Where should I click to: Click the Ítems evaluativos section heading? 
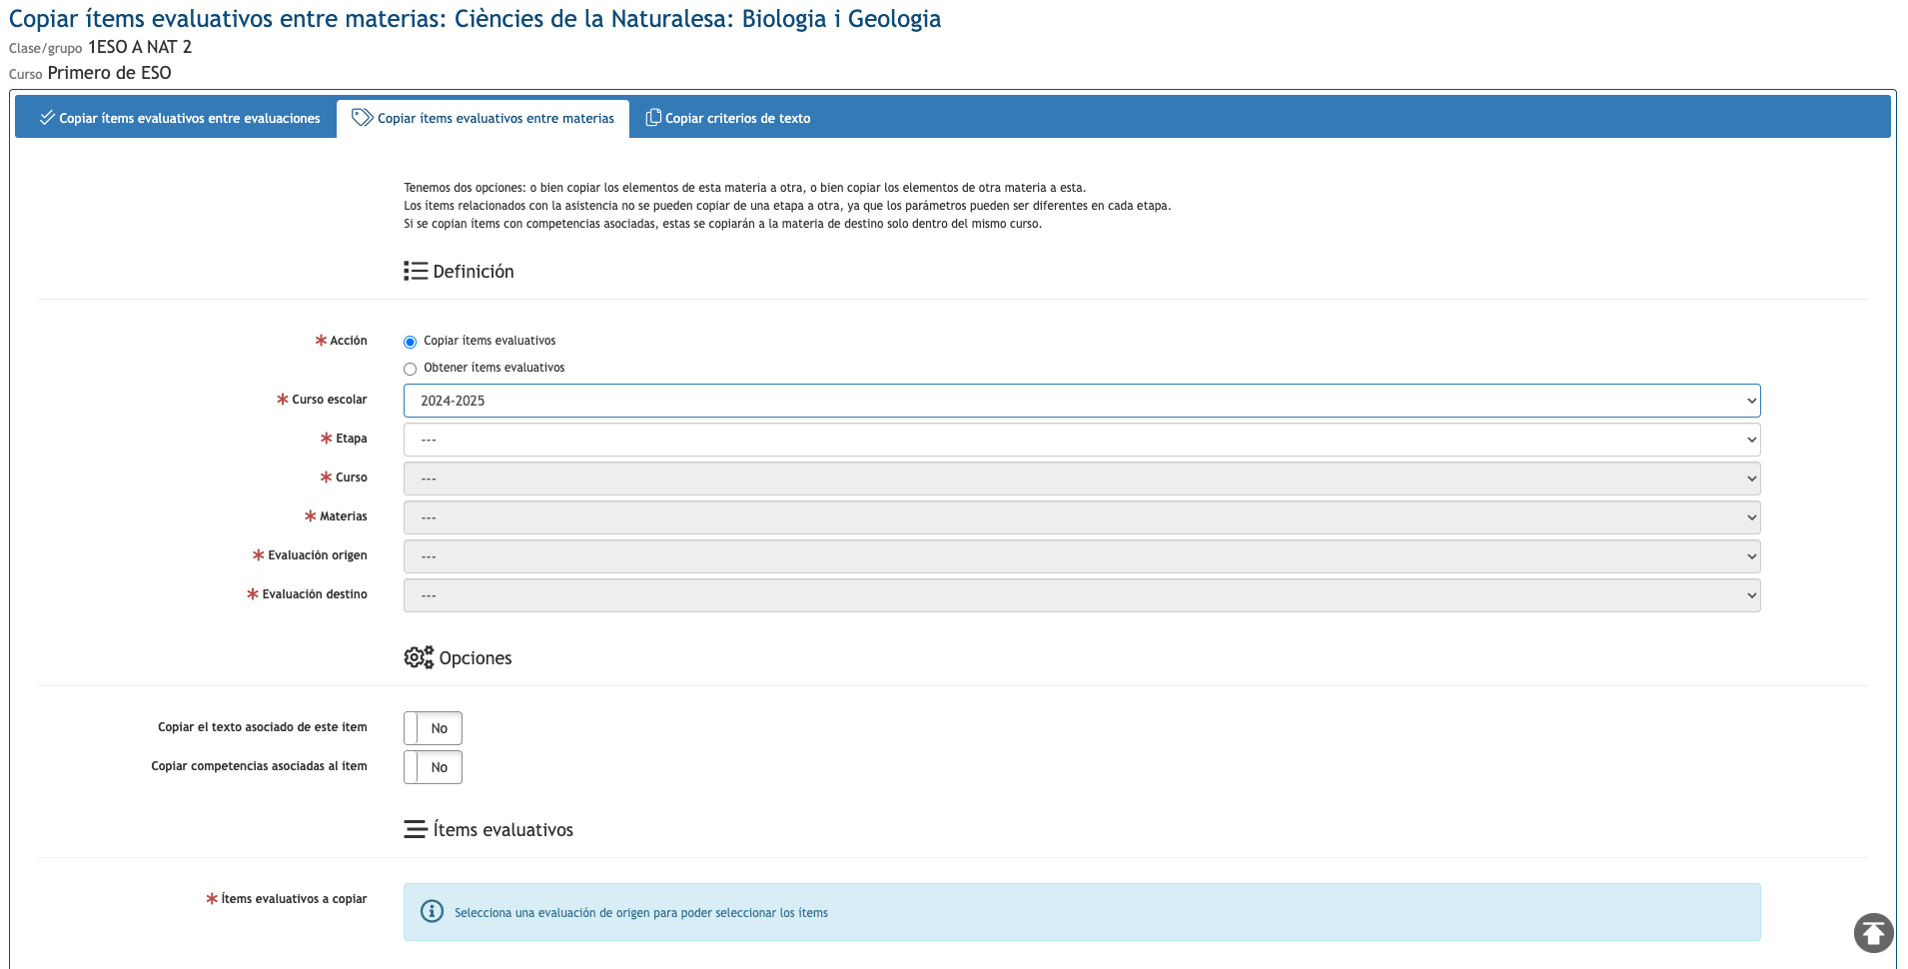tap(503, 830)
